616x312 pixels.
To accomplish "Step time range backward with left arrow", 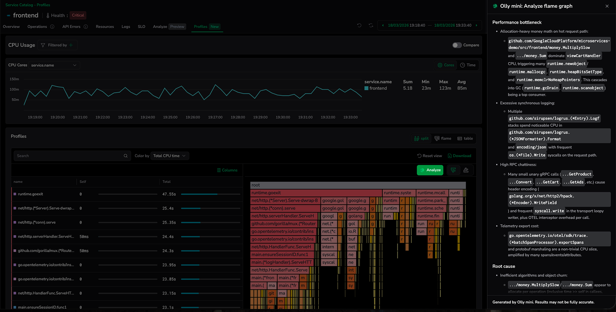I will pos(383,25).
